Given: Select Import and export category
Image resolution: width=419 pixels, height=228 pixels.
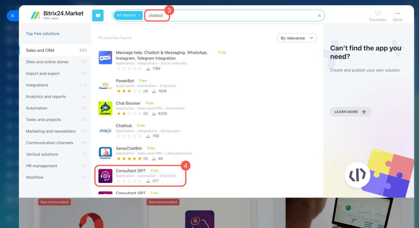Looking at the screenshot, I should point(55,74).
